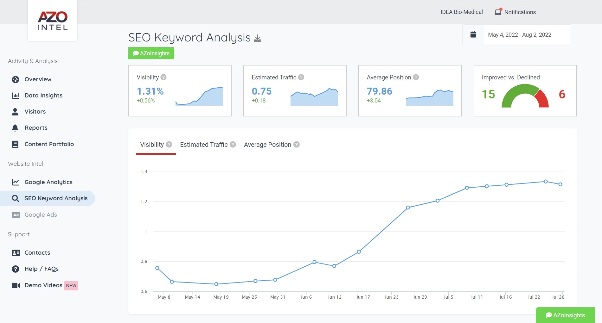The image size is (602, 323).
Task: Click the '+3.04' position change value
Action: (x=374, y=101)
